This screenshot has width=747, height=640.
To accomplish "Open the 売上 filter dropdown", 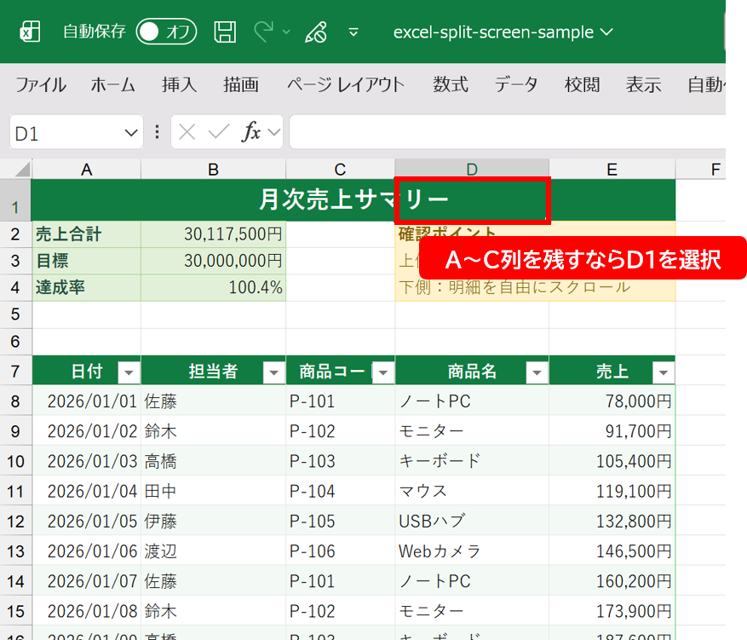I will point(664,372).
